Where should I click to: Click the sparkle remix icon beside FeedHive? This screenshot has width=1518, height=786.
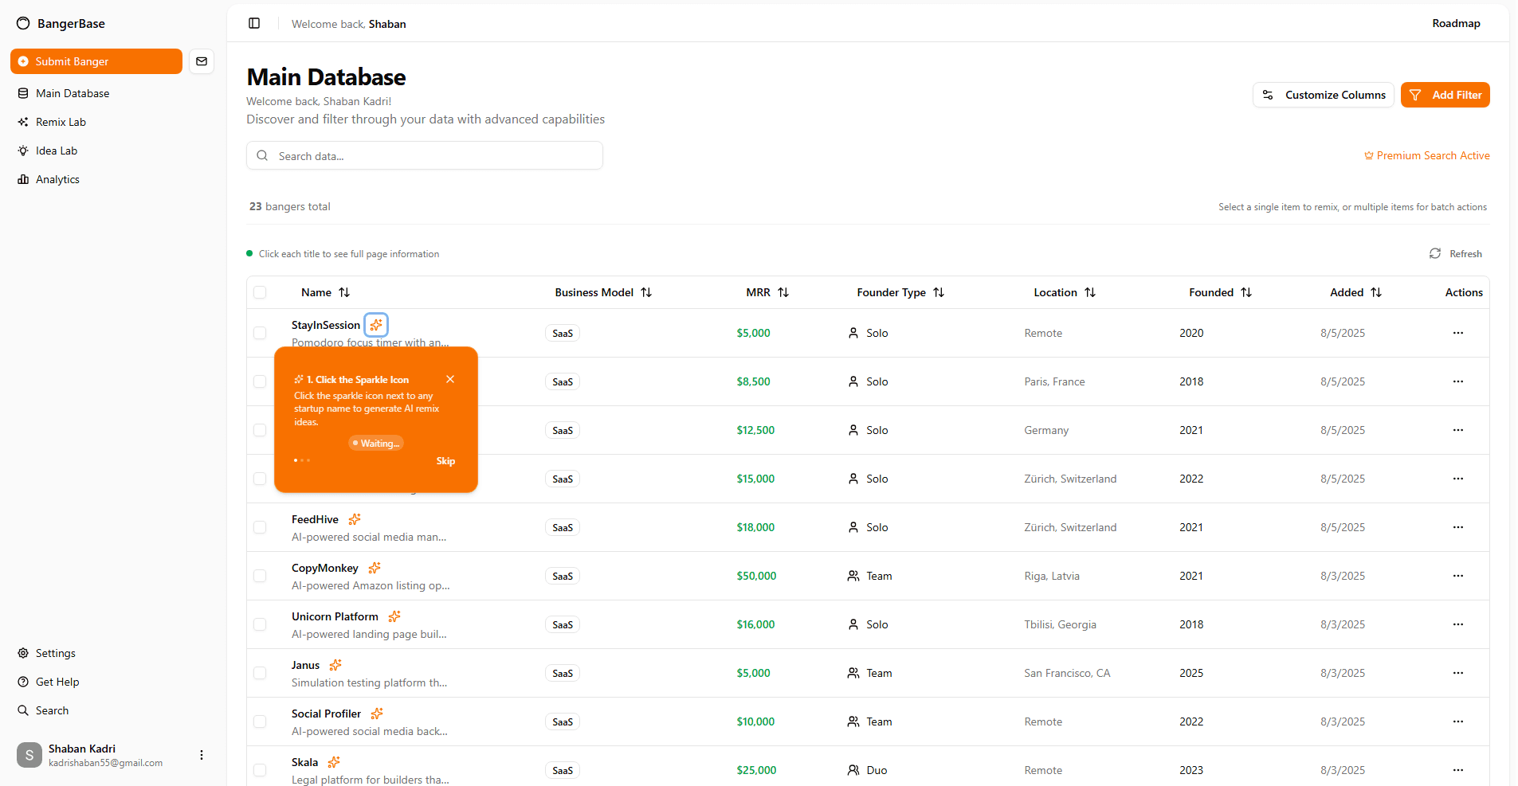tap(355, 519)
